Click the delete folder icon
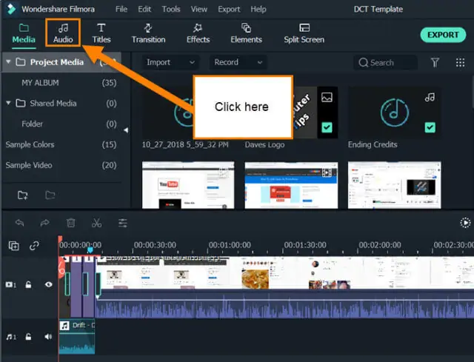The image size is (474, 362). coord(50,195)
